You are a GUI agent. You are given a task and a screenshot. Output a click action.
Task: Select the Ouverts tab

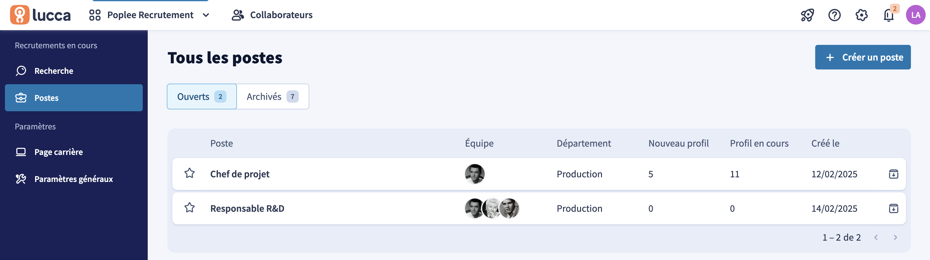[x=202, y=97]
